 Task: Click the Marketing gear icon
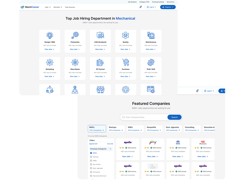click(50, 63)
